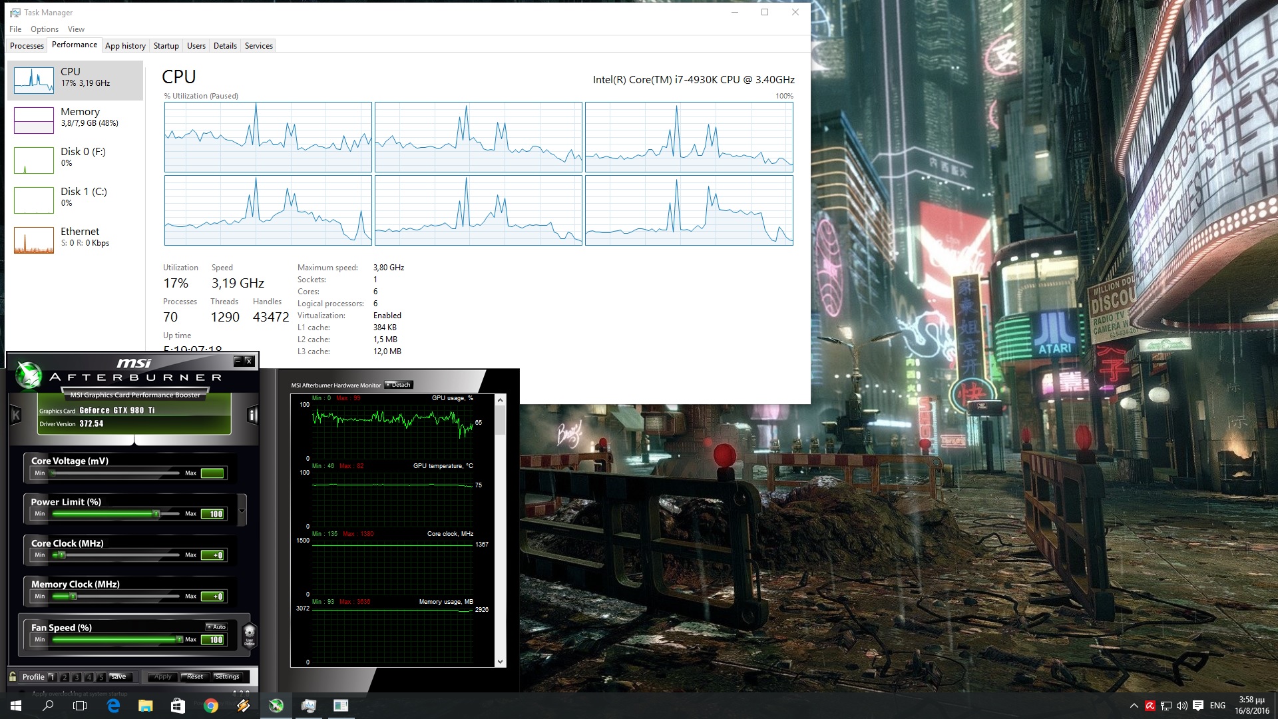
Task: Click the Afterburner information 'i' icon
Action: click(252, 415)
